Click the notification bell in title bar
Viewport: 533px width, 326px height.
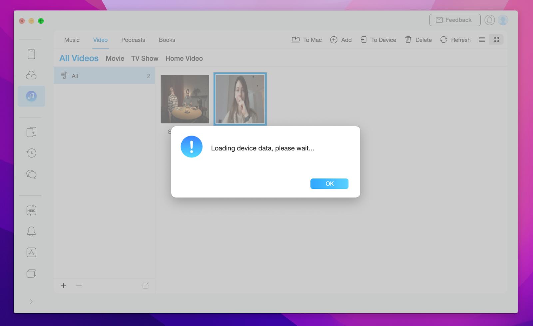pyautogui.click(x=489, y=20)
